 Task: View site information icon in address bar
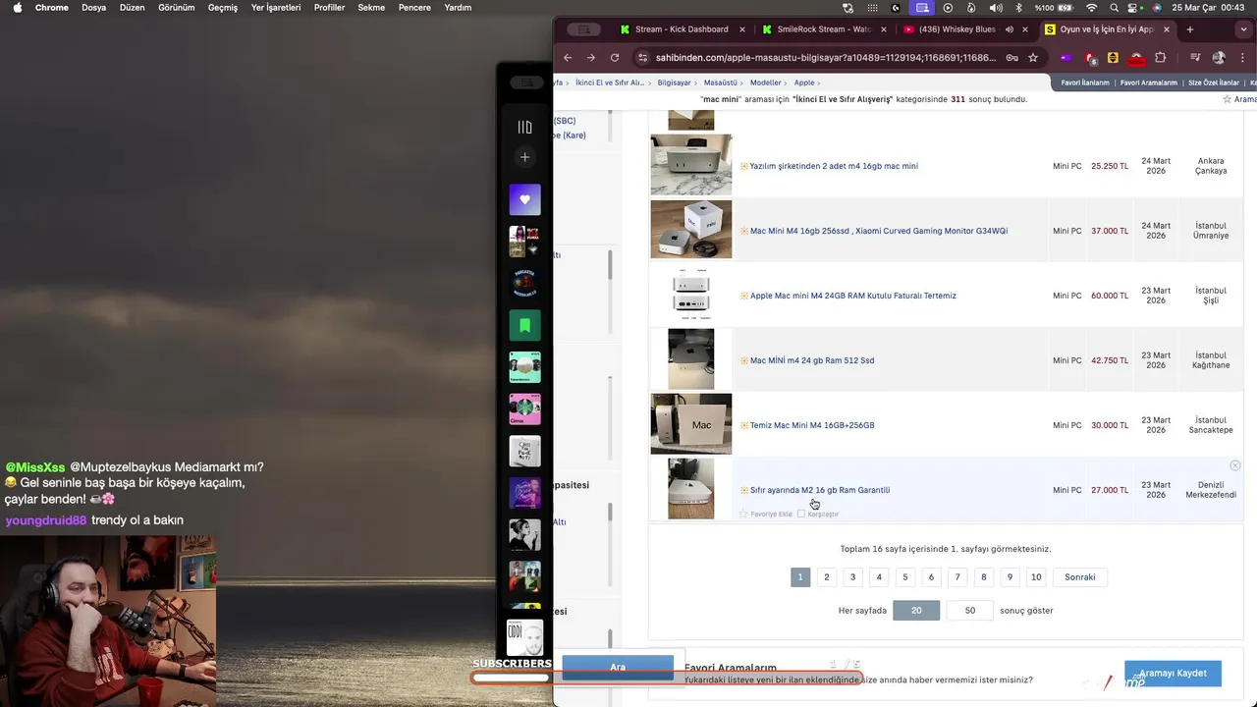coord(642,57)
